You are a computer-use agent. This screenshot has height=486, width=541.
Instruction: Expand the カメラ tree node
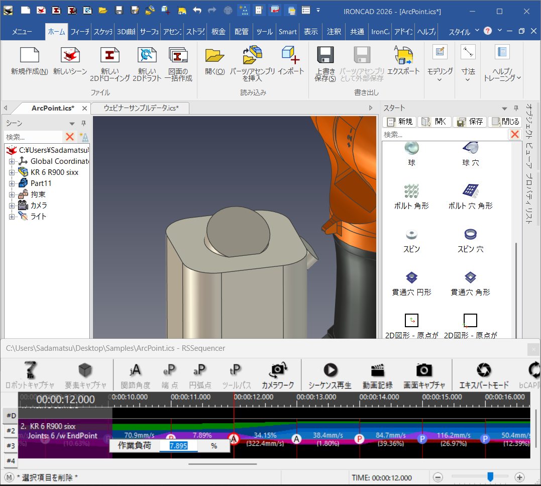12,206
